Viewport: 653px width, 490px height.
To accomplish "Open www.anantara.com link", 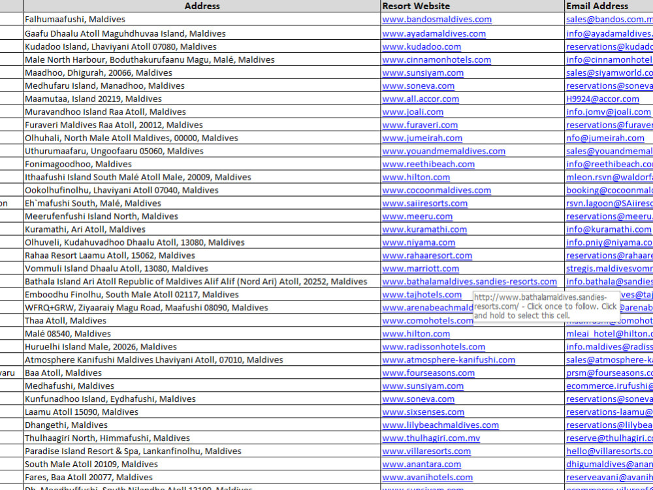I will coord(421,464).
